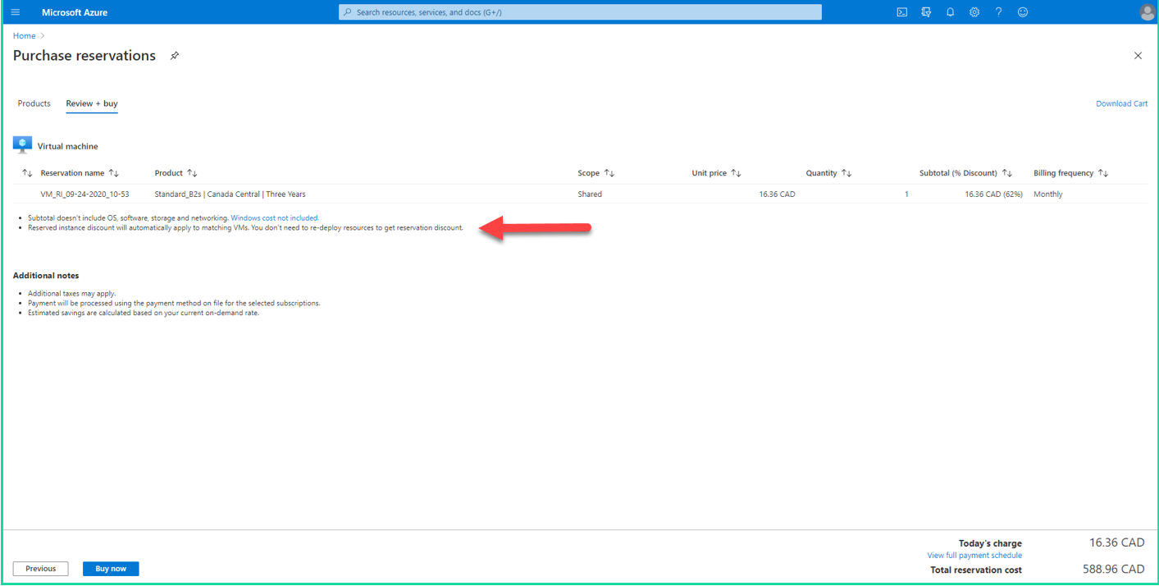
Task: Pin Purchase reservations to dashboard
Action: (x=174, y=56)
